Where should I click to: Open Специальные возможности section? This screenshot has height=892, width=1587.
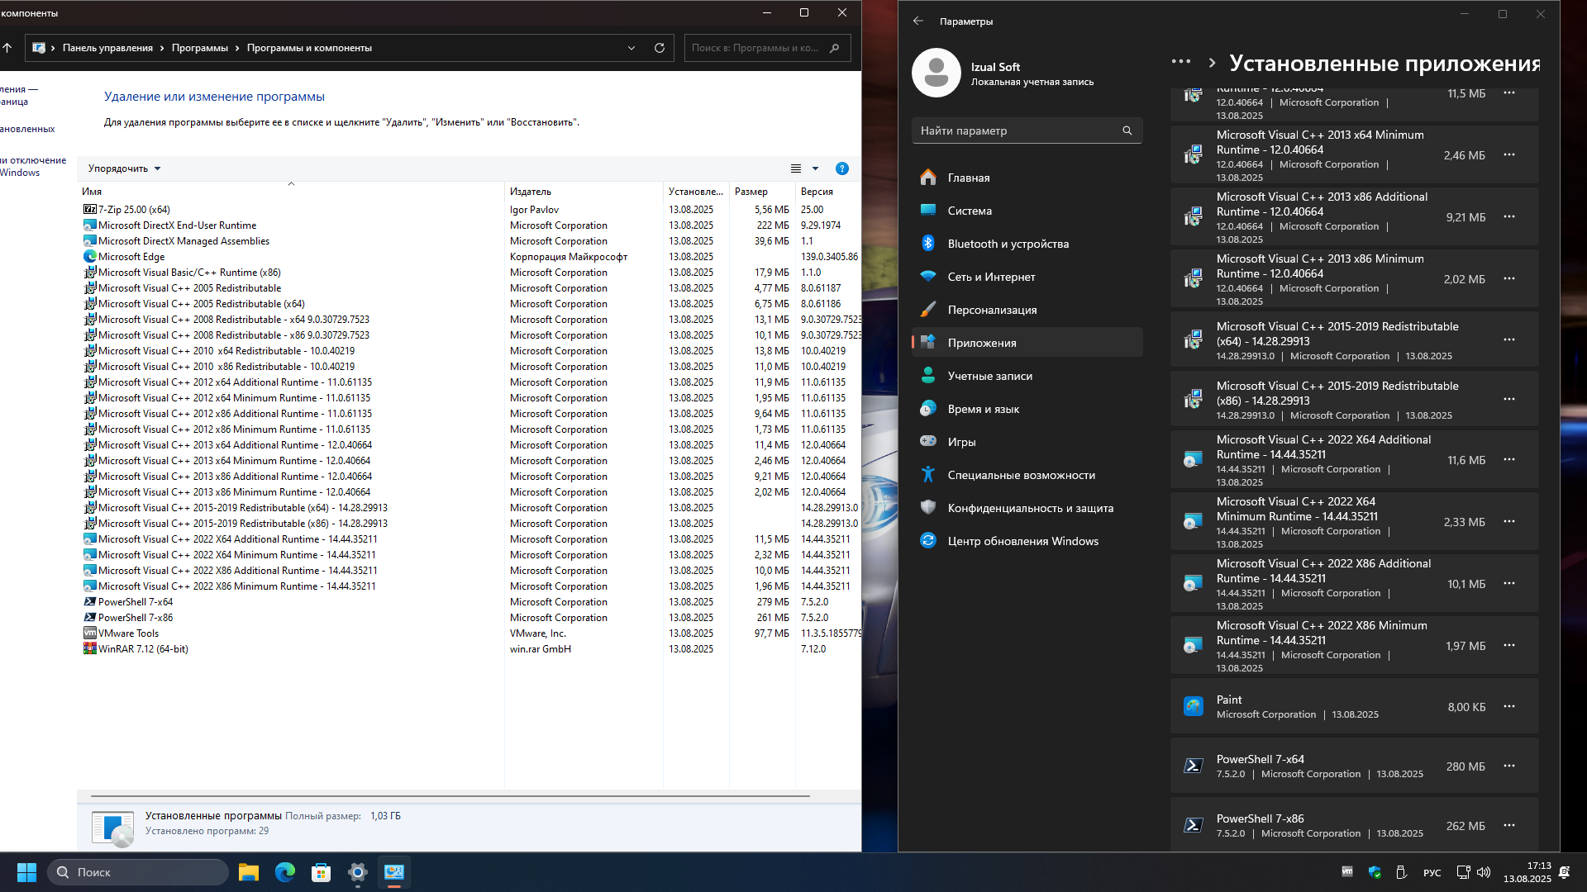click(1027, 475)
